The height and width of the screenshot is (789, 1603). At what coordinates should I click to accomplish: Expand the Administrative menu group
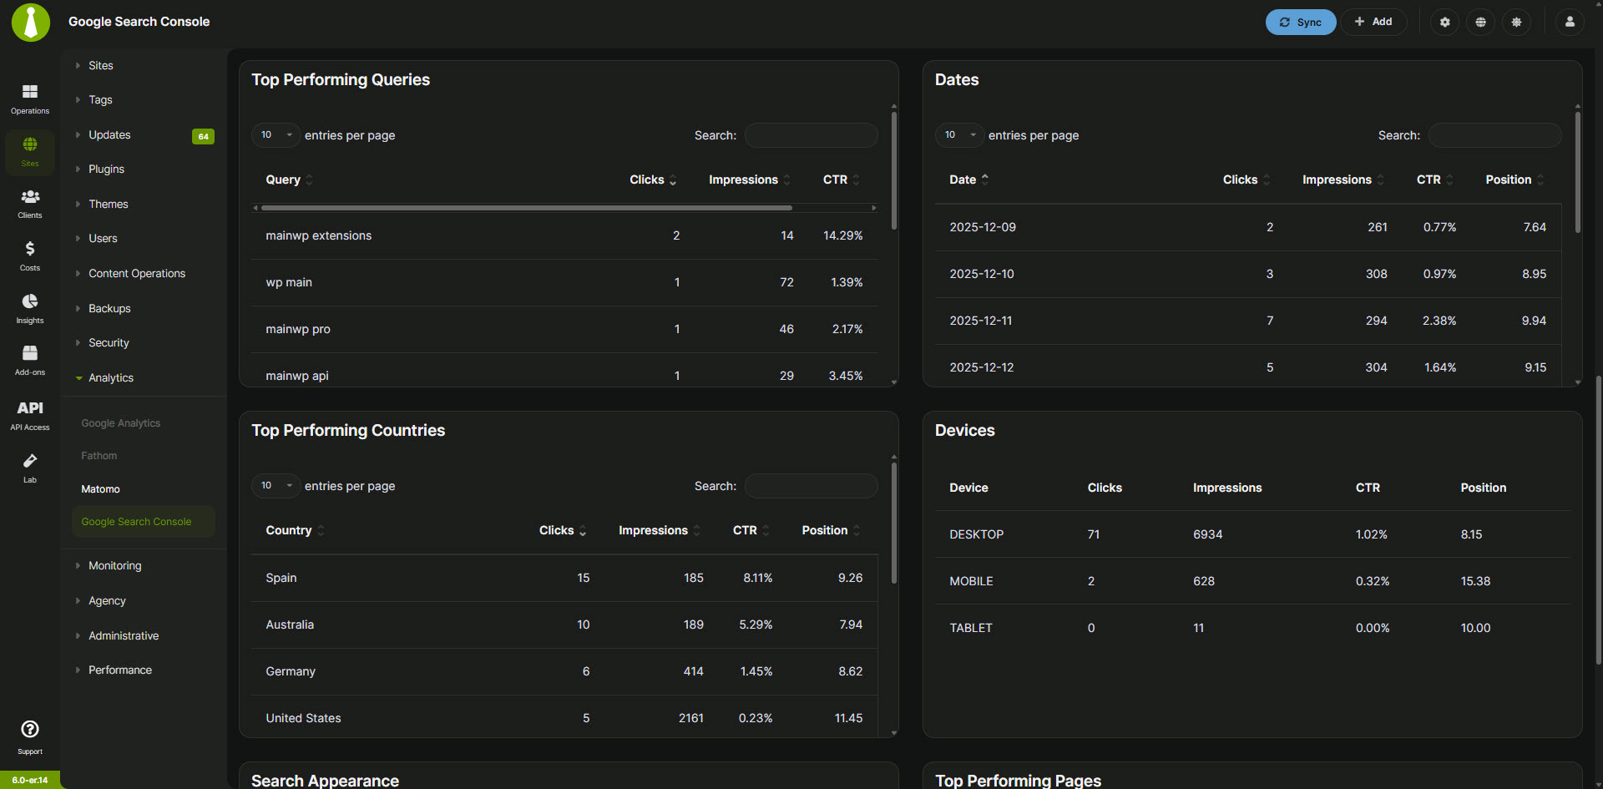[124, 635]
